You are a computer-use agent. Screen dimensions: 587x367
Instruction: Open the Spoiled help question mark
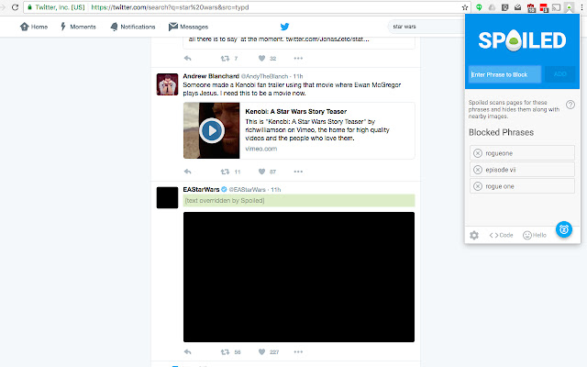coord(570,105)
